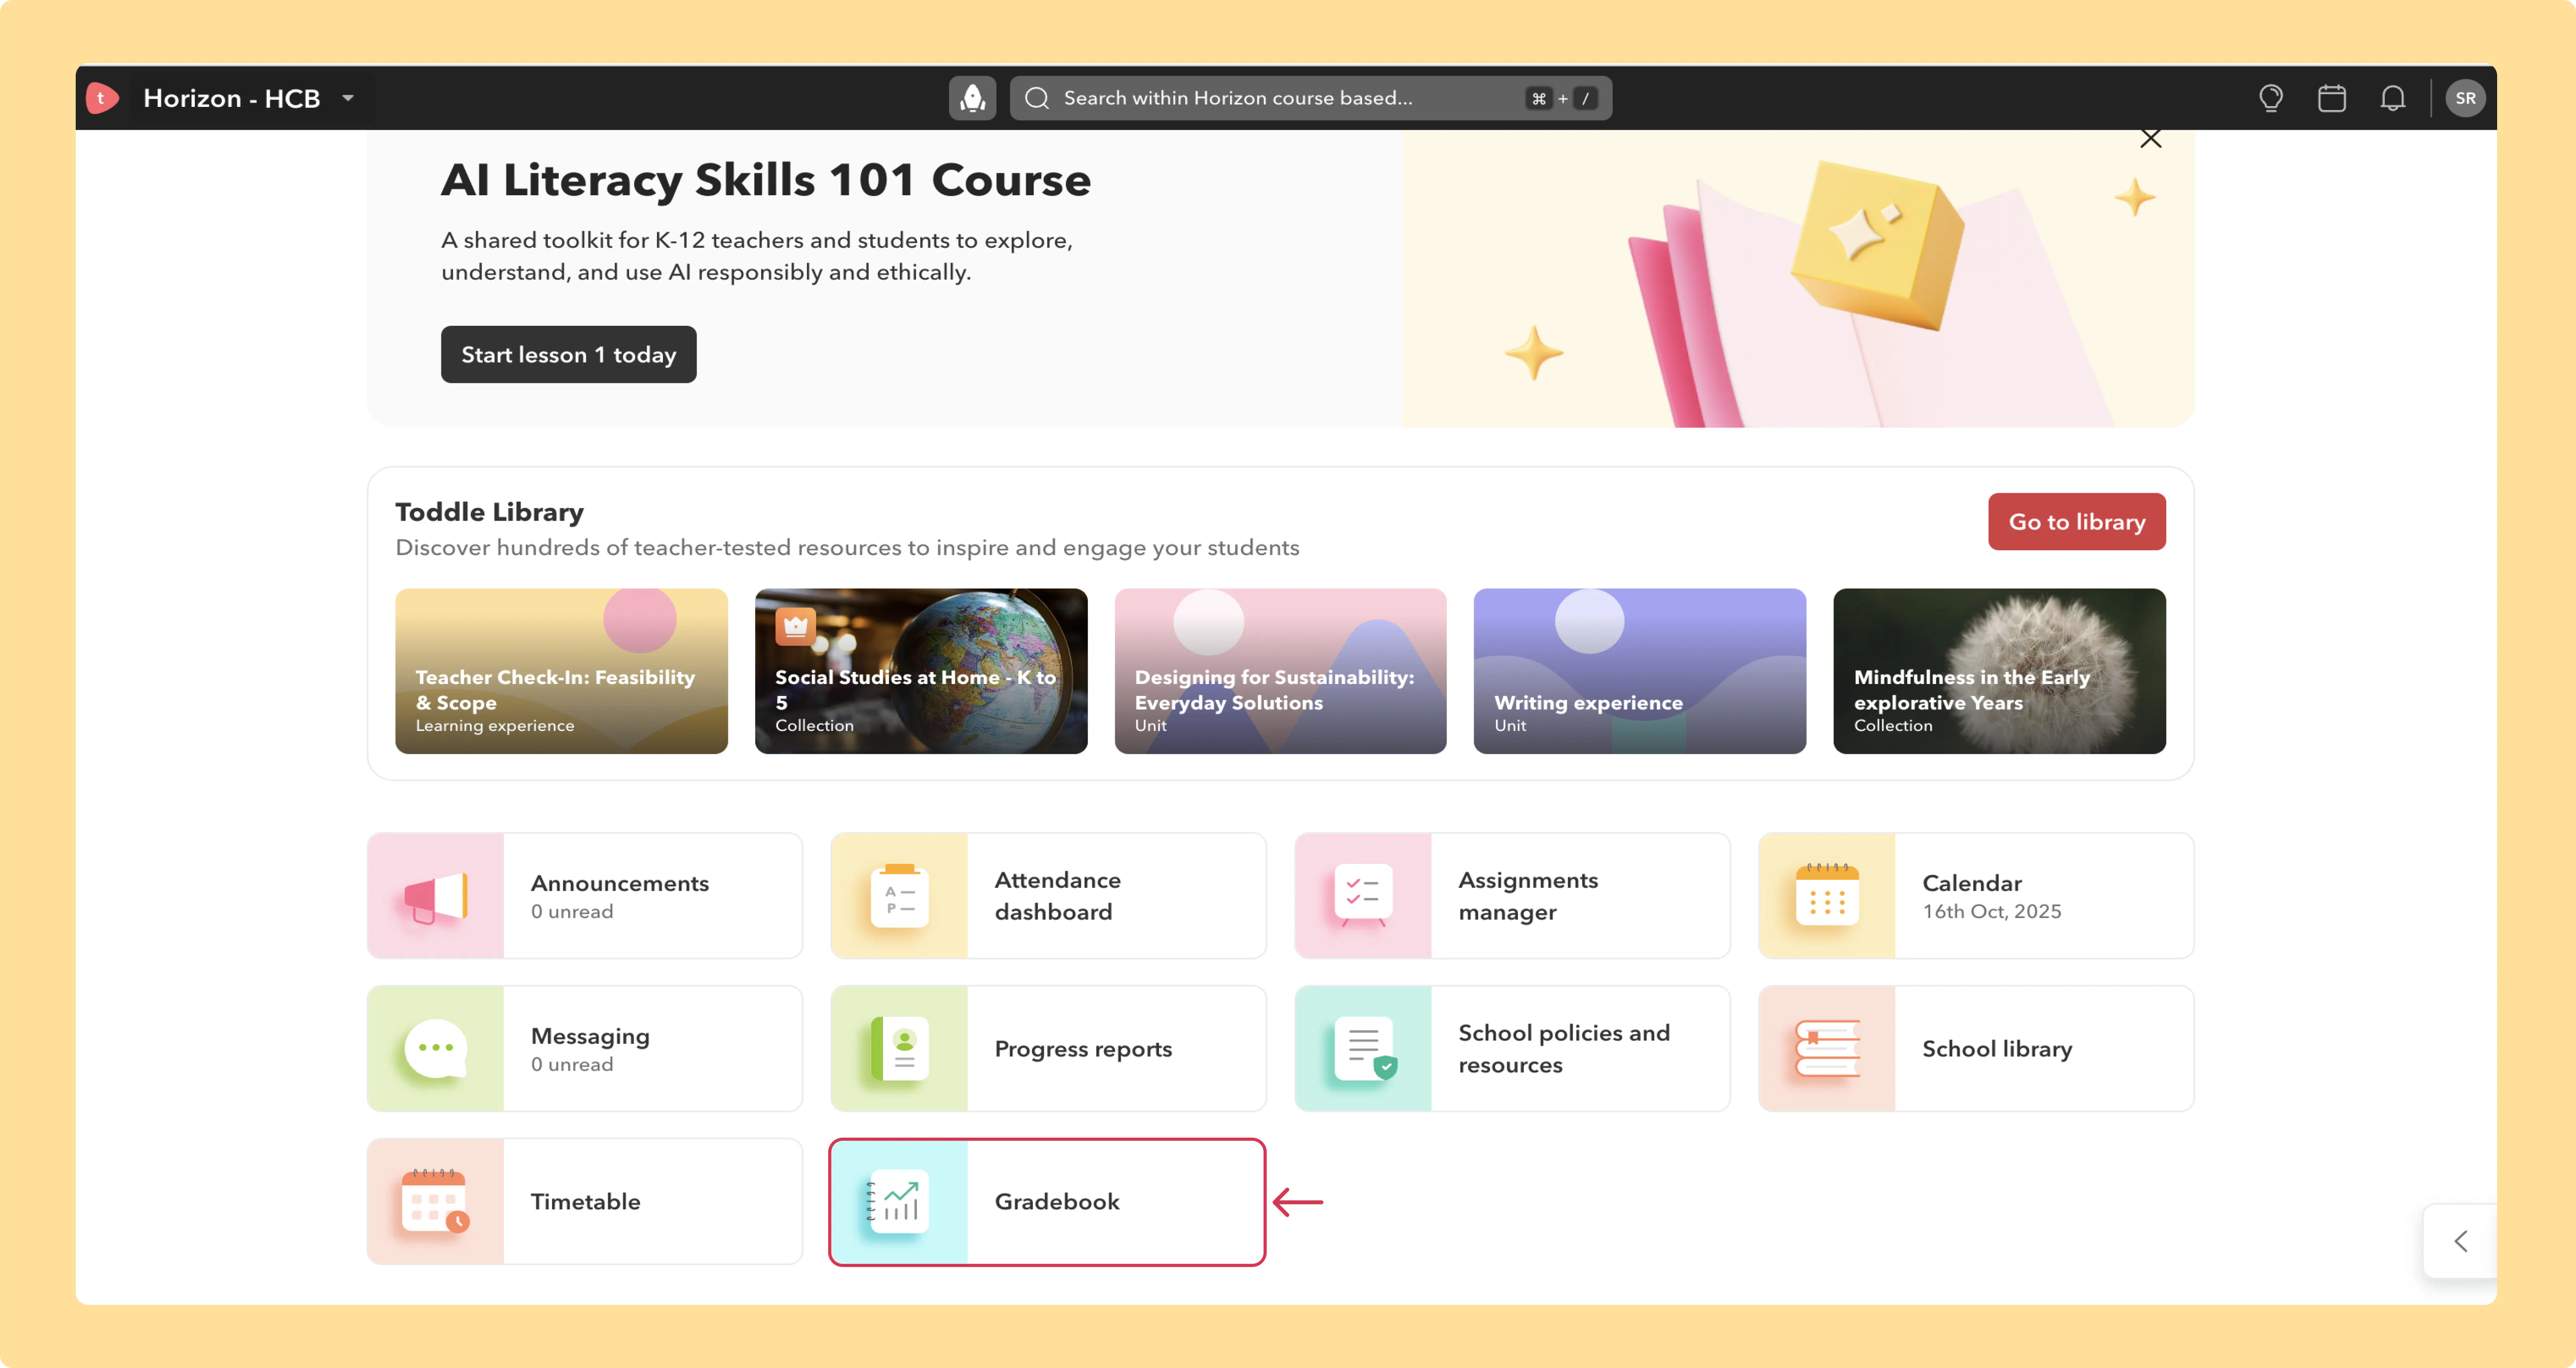Screen dimensions: 2576x1368
Task: Click the Attendance dashboard clipboard icon
Action: click(x=899, y=896)
